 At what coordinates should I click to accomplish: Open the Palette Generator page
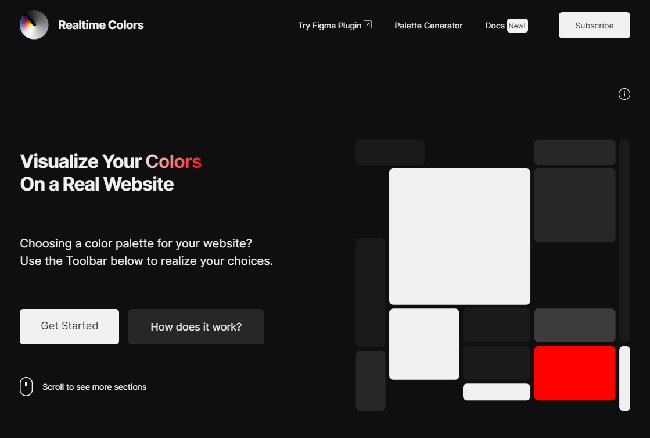click(x=428, y=26)
